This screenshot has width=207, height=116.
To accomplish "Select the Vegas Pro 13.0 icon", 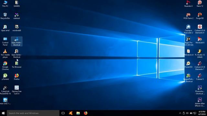I will click(188, 41).
